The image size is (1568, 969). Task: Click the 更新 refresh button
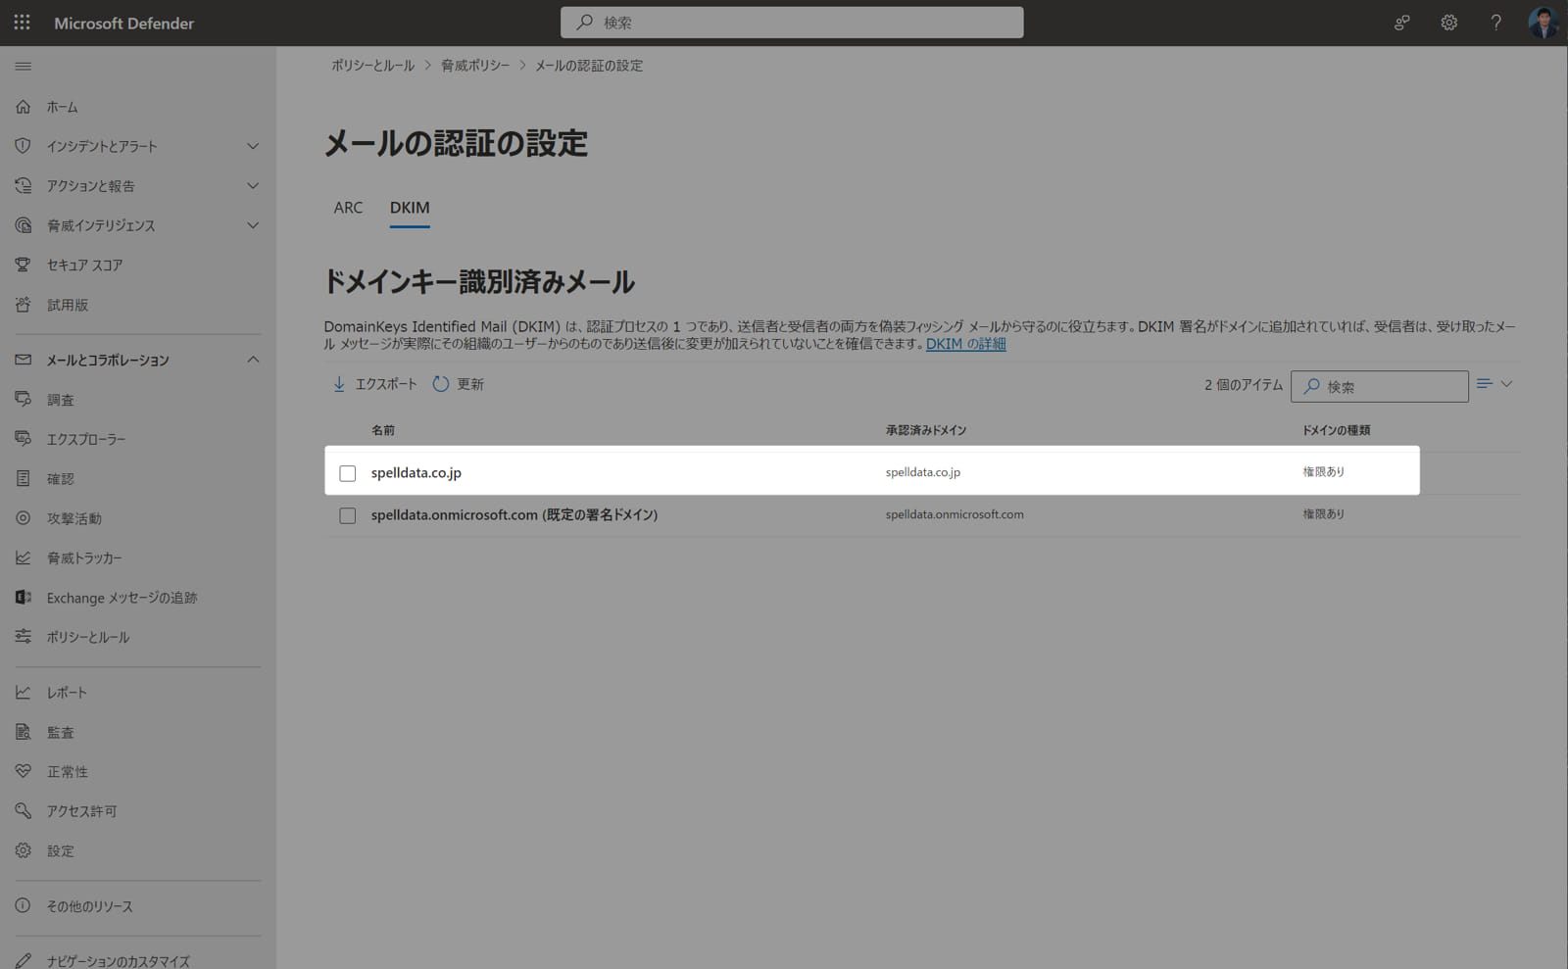click(459, 384)
